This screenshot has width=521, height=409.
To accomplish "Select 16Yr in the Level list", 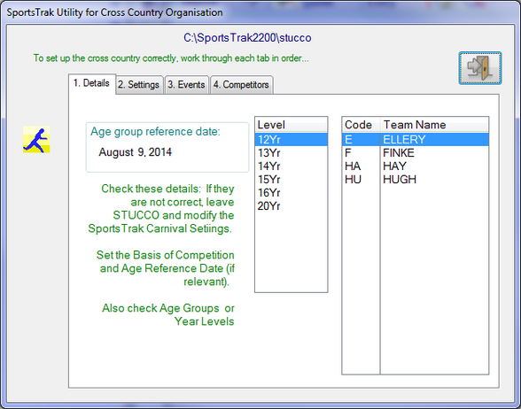I will (291, 193).
